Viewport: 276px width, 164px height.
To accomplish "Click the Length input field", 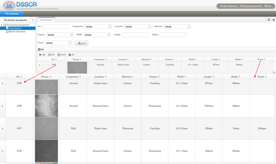I will click(135, 35).
